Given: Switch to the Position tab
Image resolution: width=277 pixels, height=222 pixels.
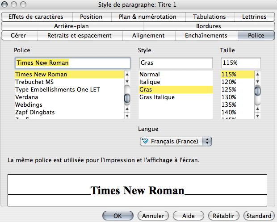Looking at the screenshot, I should (92, 17).
